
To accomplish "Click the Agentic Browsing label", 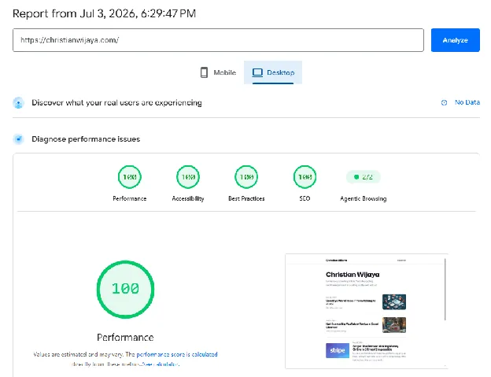I will point(364,198).
